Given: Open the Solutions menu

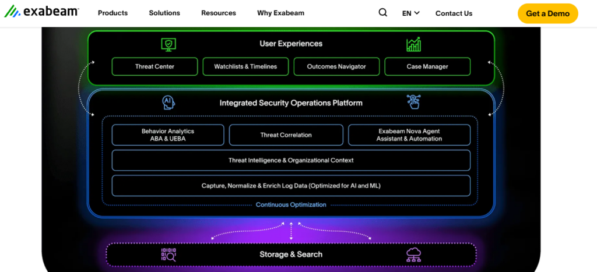Looking at the screenshot, I should point(164,13).
